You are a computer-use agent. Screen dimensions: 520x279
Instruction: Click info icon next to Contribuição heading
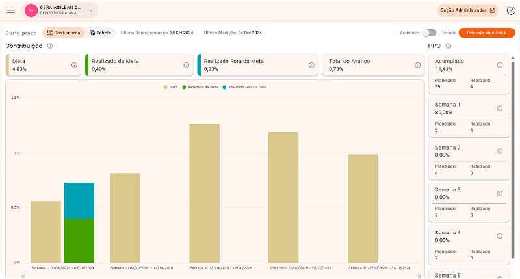50,46
